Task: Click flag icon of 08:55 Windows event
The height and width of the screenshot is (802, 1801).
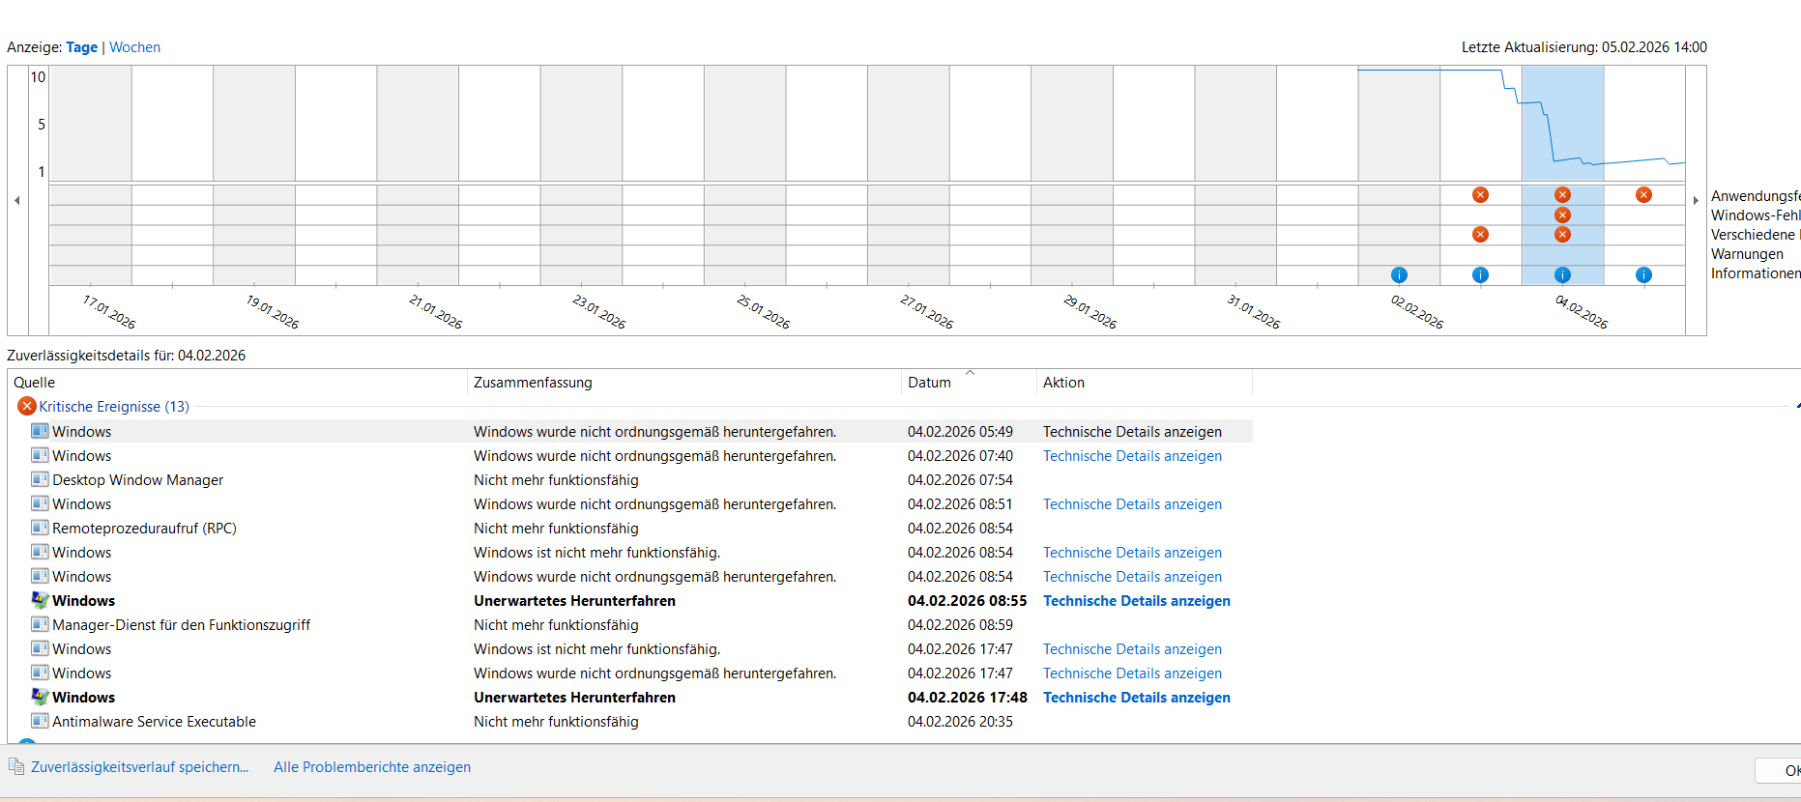Action: [x=40, y=600]
